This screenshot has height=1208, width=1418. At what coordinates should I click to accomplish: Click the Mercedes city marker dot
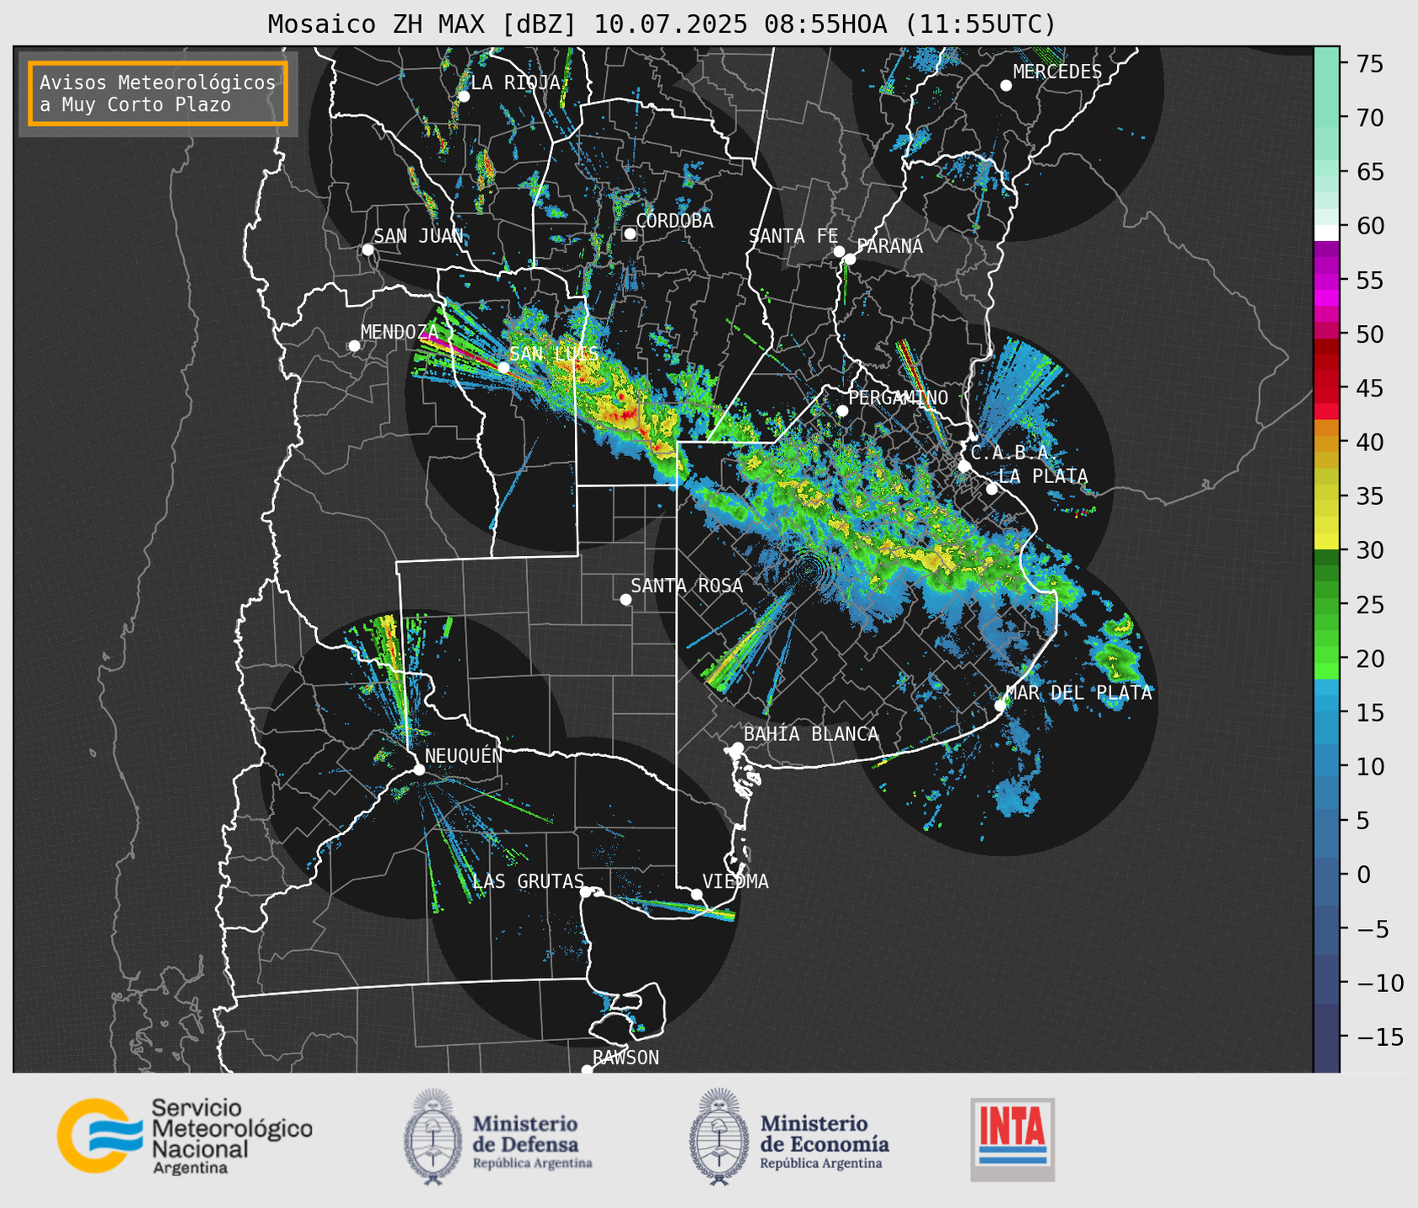(x=1005, y=86)
